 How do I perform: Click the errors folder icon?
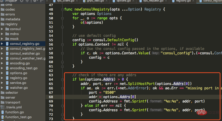pos(3,14)
